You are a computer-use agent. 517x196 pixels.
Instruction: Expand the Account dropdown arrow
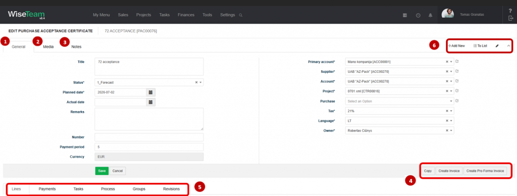click(451, 81)
